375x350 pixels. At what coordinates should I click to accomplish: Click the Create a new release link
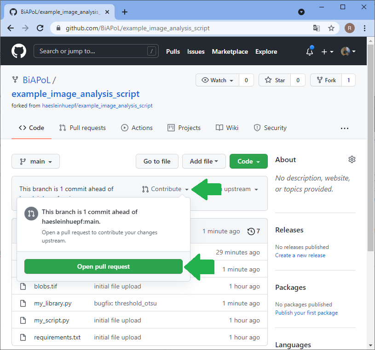click(300, 255)
